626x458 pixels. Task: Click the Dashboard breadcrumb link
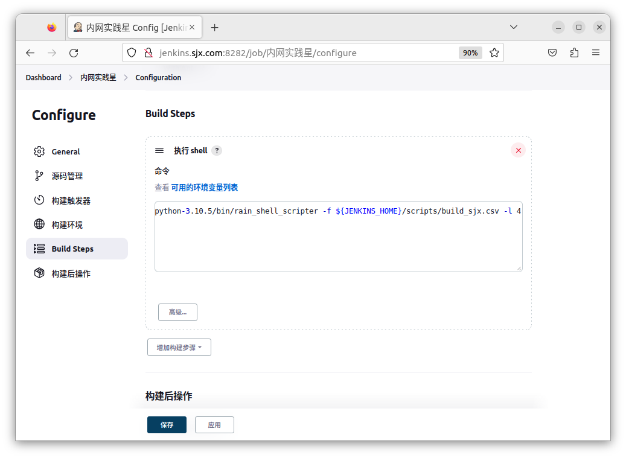[x=43, y=77]
